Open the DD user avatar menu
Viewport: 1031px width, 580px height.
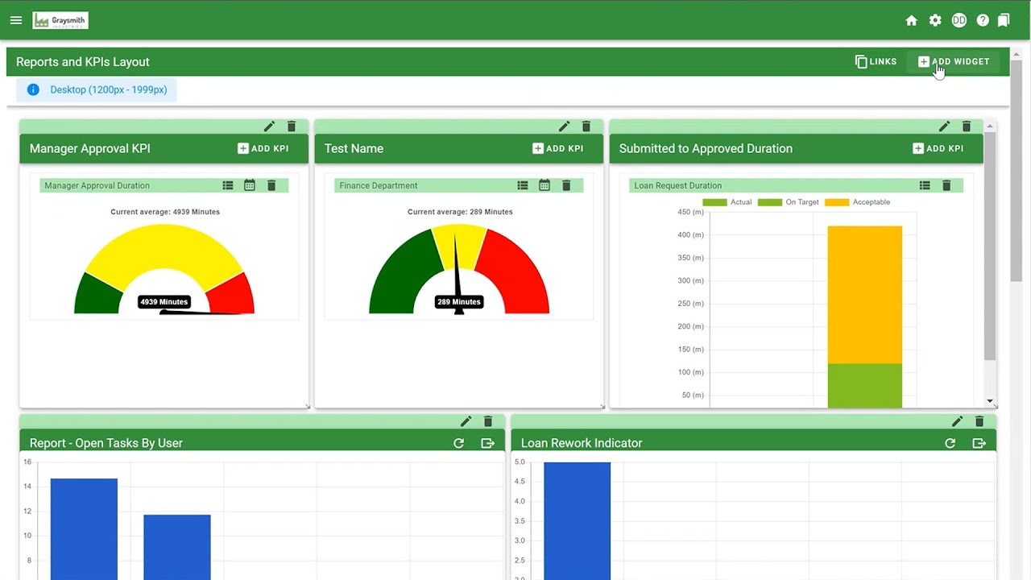[x=959, y=20]
